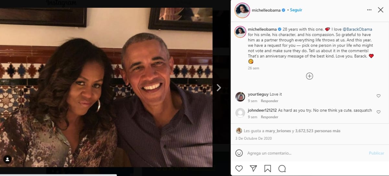The image size is (389, 176).
Task: Click the comment input field
Action: coord(305,153)
